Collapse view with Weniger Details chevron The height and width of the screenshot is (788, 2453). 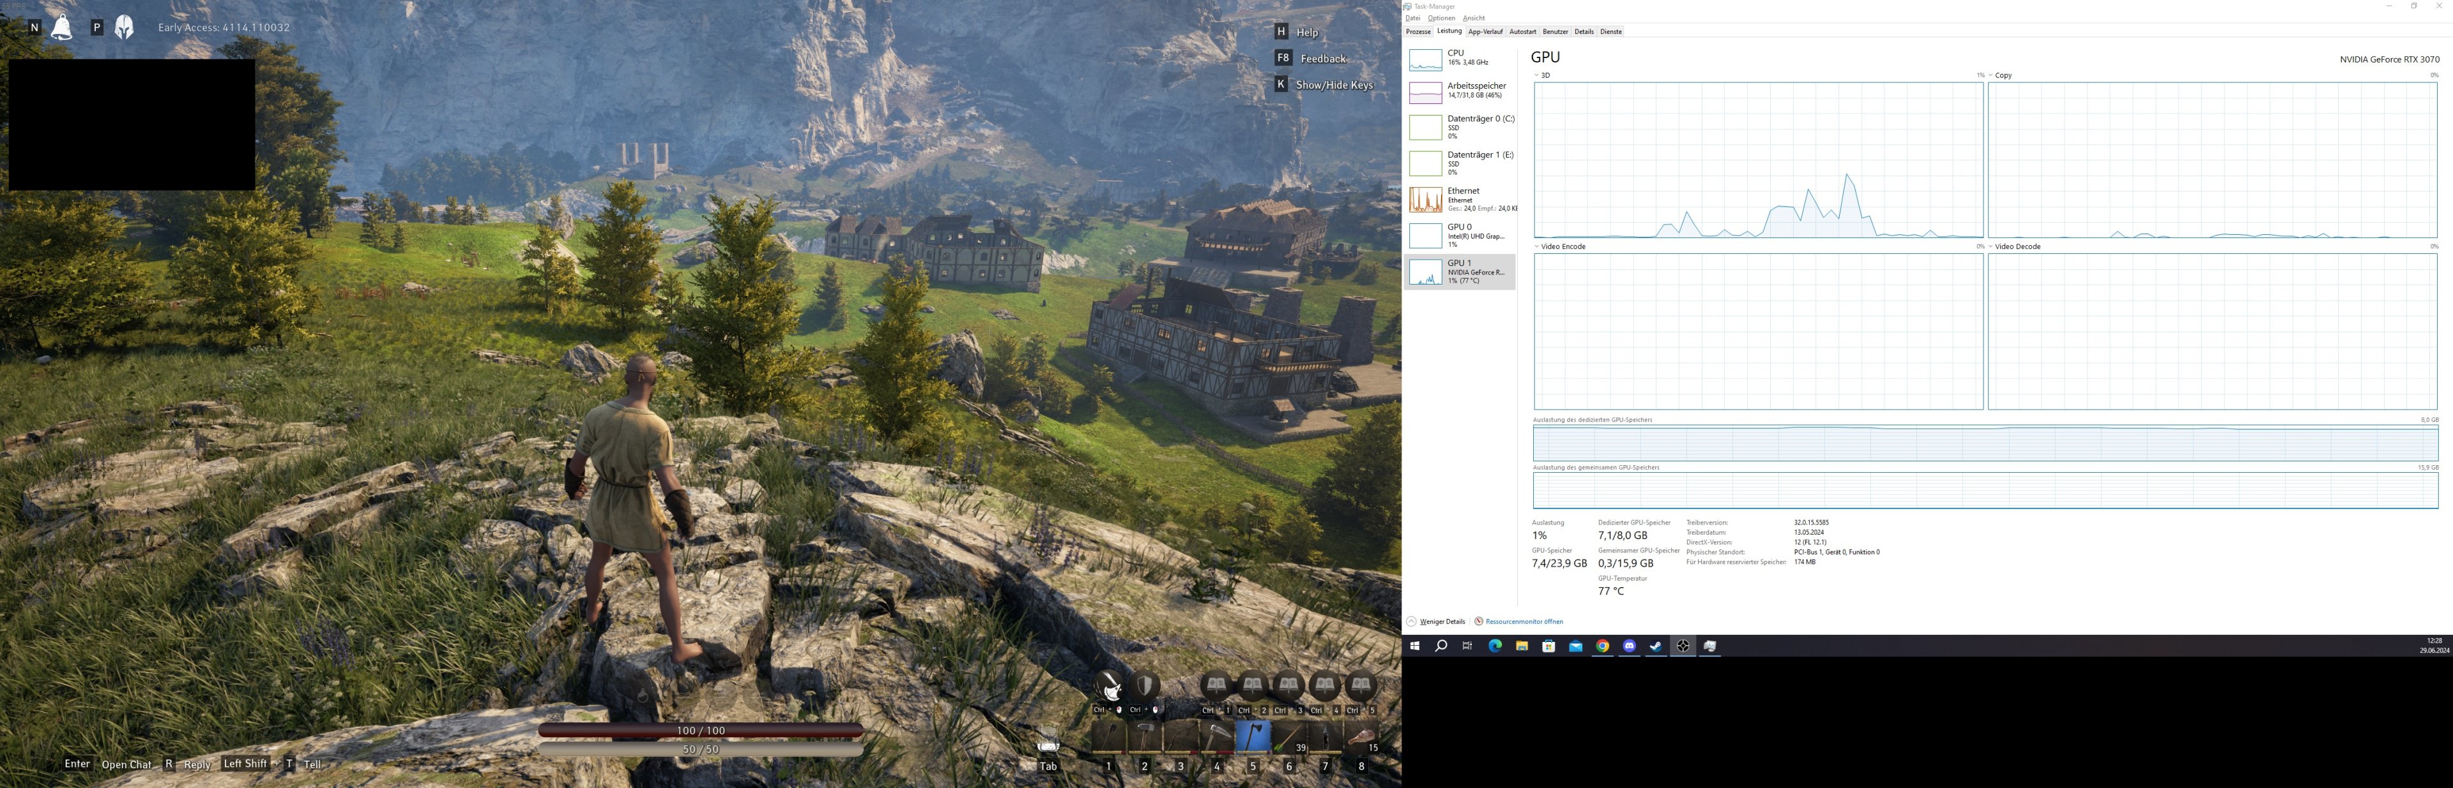1411,621
